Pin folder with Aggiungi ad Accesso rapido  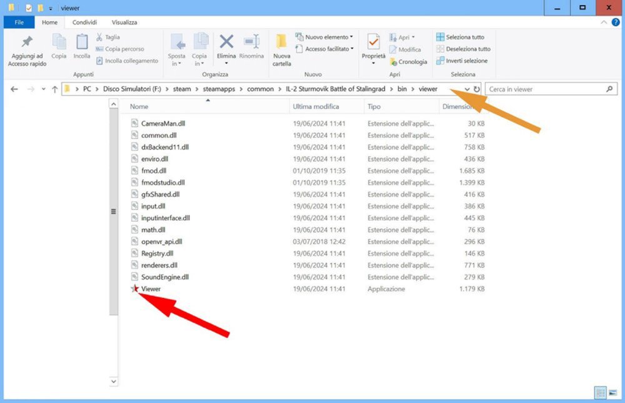pos(27,51)
